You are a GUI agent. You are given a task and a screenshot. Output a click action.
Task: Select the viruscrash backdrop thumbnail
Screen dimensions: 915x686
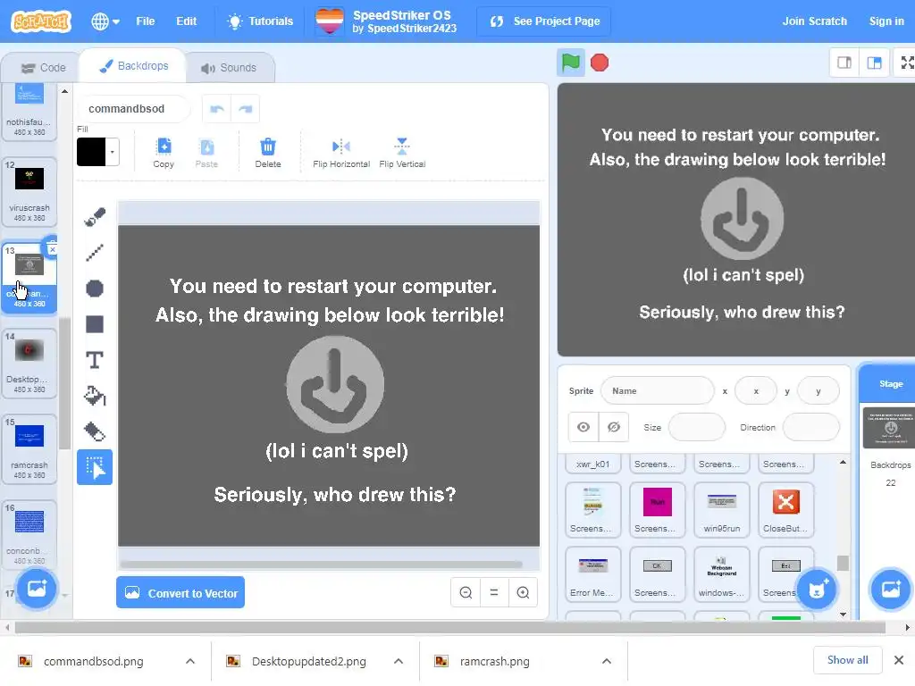pyautogui.click(x=29, y=191)
